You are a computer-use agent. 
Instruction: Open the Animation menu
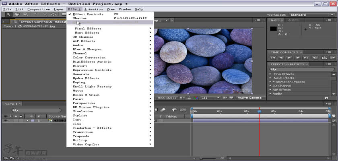93,9
